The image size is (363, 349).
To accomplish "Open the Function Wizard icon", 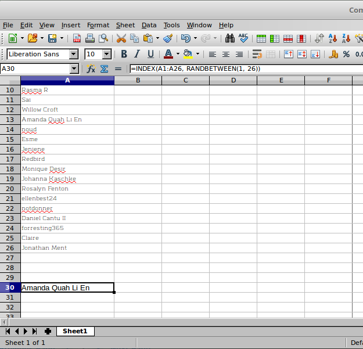I will (x=91, y=69).
